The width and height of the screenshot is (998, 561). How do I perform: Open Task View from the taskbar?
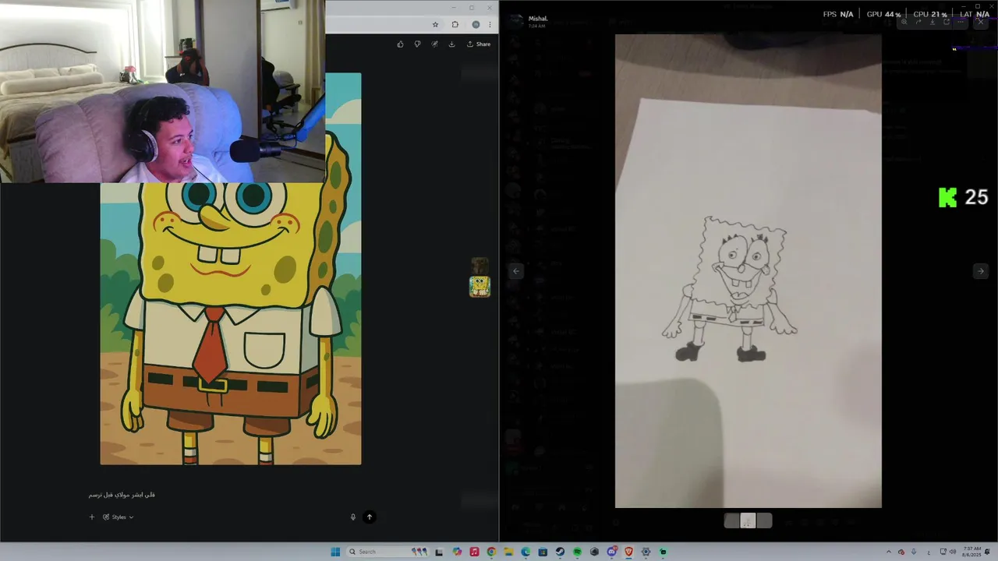click(x=439, y=552)
